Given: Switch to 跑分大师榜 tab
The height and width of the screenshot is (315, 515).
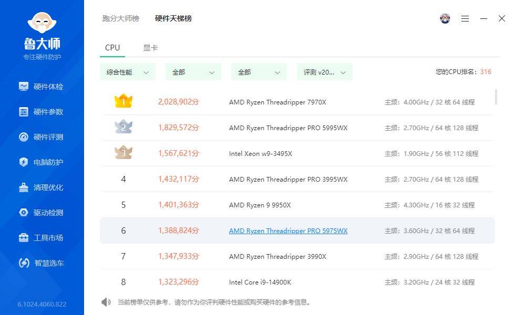Looking at the screenshot, I should [121, 18].
